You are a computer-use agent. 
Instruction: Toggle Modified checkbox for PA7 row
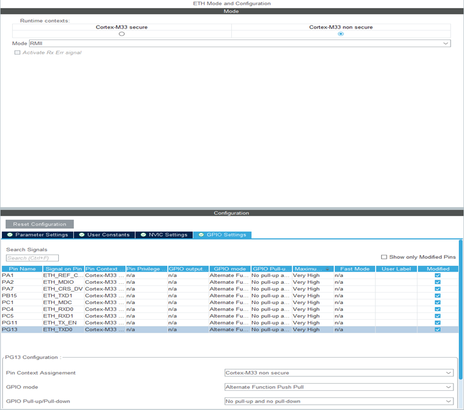click(x=438, y=289)
